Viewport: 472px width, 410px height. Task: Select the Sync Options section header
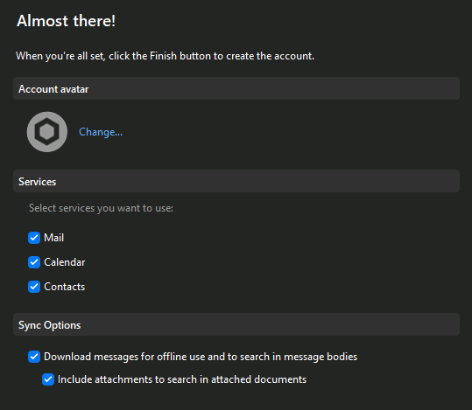pos(236,324)
